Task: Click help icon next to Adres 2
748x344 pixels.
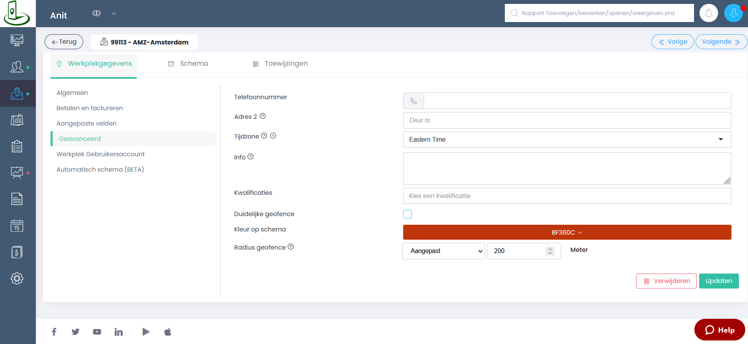Action: [x=263, y=116]
